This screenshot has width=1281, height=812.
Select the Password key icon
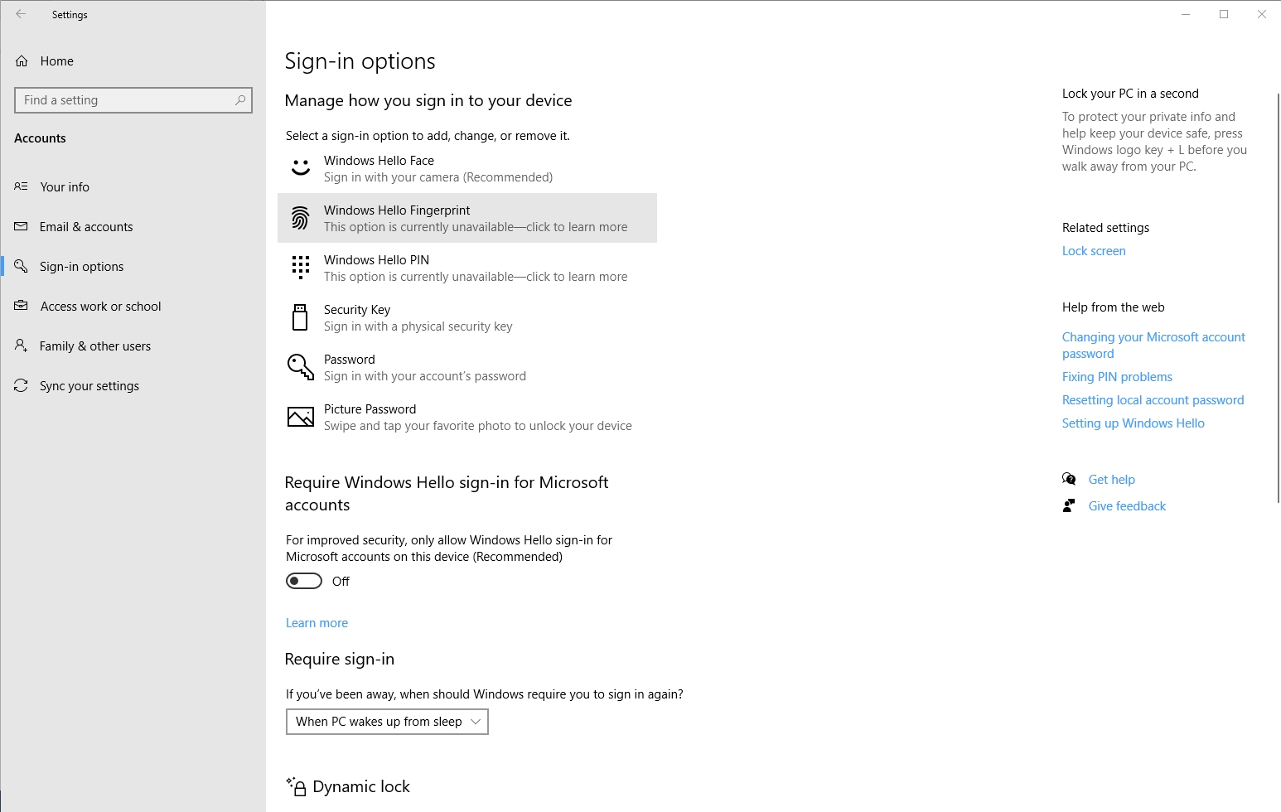point(300,367)
